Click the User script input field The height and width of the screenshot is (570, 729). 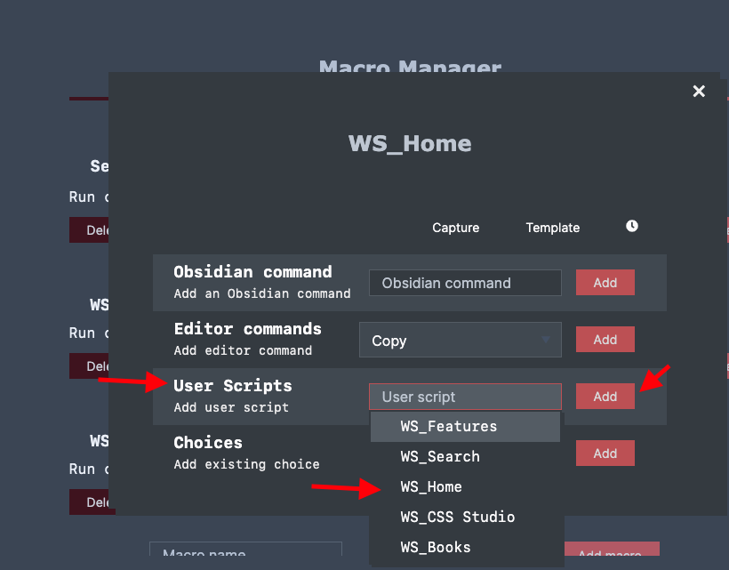click(x=465, y=397)
